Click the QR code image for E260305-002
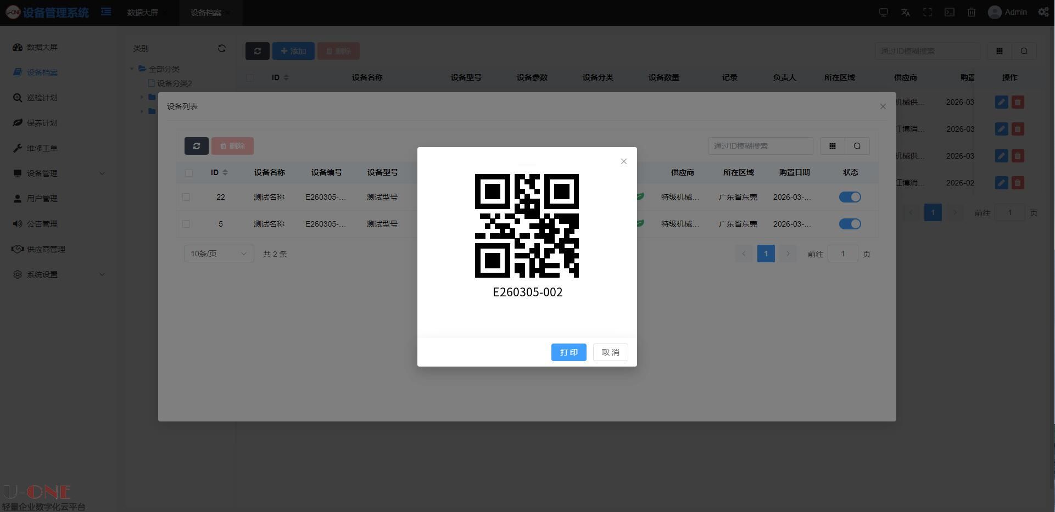 point(527,226)
